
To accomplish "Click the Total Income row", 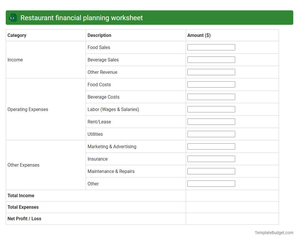I will point(21,195).
